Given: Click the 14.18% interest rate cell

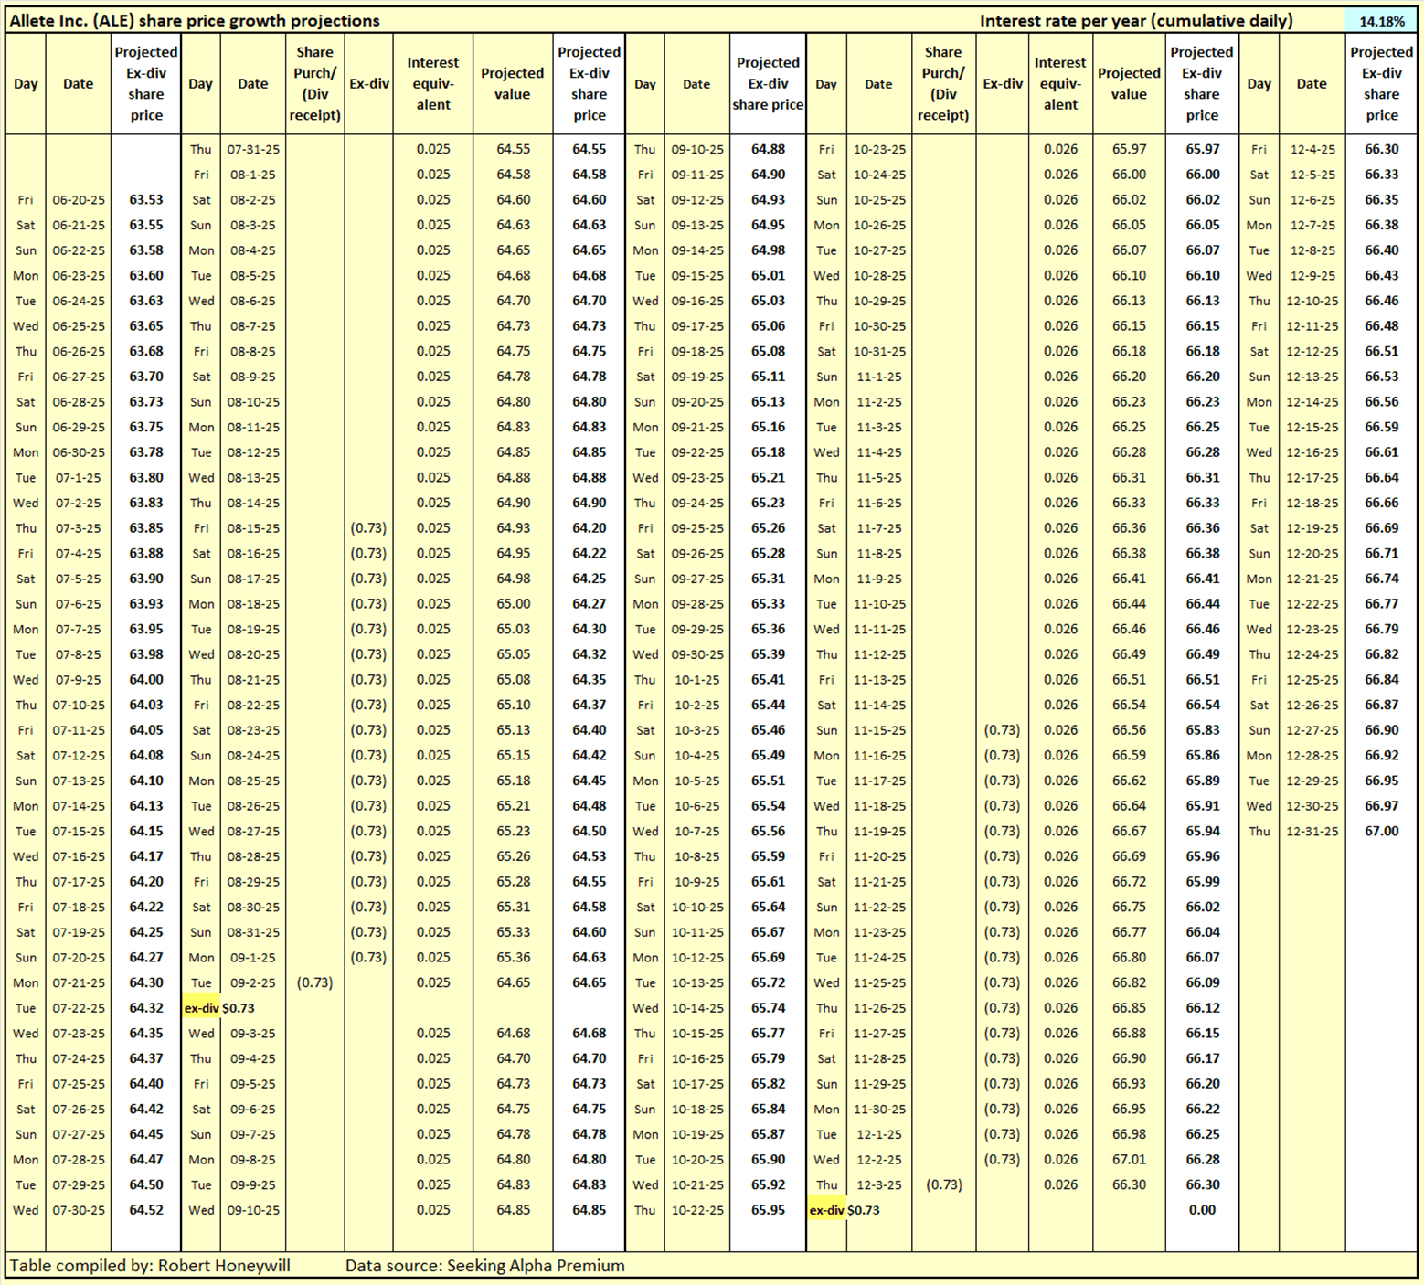Looking at the screenshot, I should tap(1381, 20).
